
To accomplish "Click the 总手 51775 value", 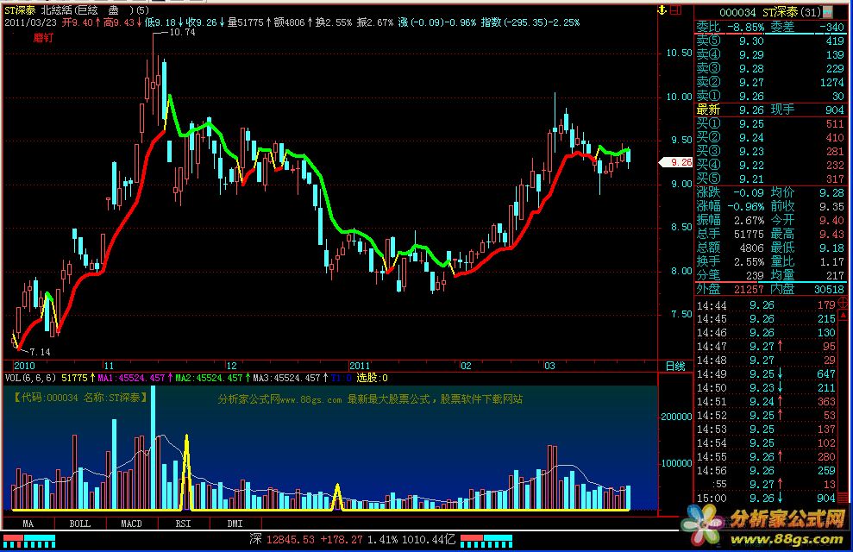I will pyautogui.click(x=749, y=235).
